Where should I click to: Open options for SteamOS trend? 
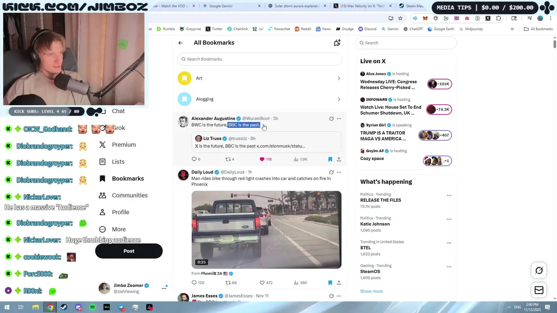[449, 267]
